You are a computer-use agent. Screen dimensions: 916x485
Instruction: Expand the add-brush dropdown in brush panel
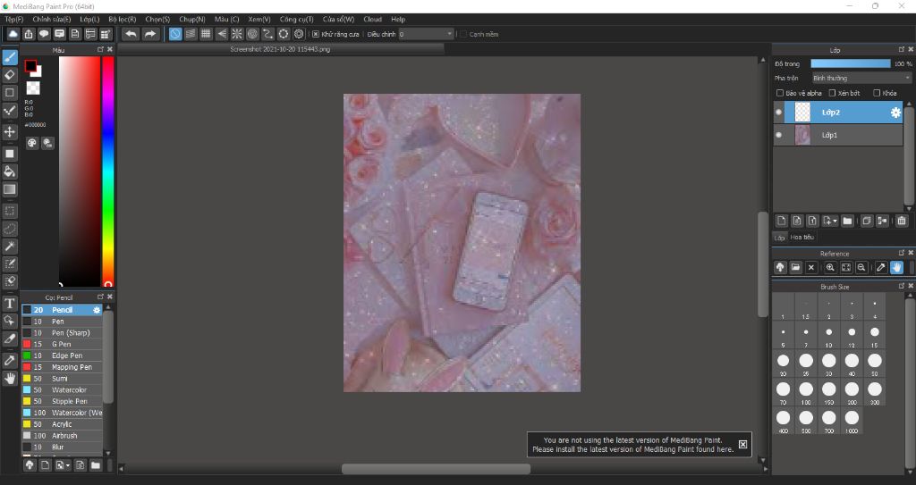tap(68, 465)
